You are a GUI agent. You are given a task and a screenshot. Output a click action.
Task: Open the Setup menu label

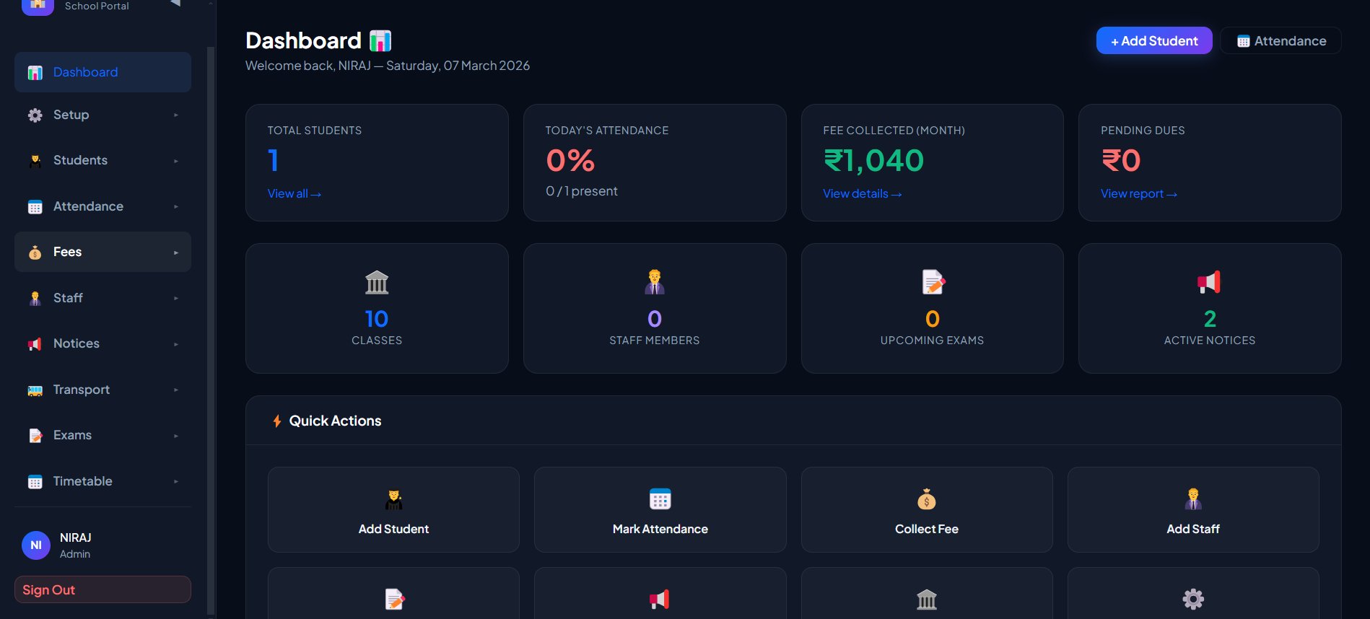(71, 115)
